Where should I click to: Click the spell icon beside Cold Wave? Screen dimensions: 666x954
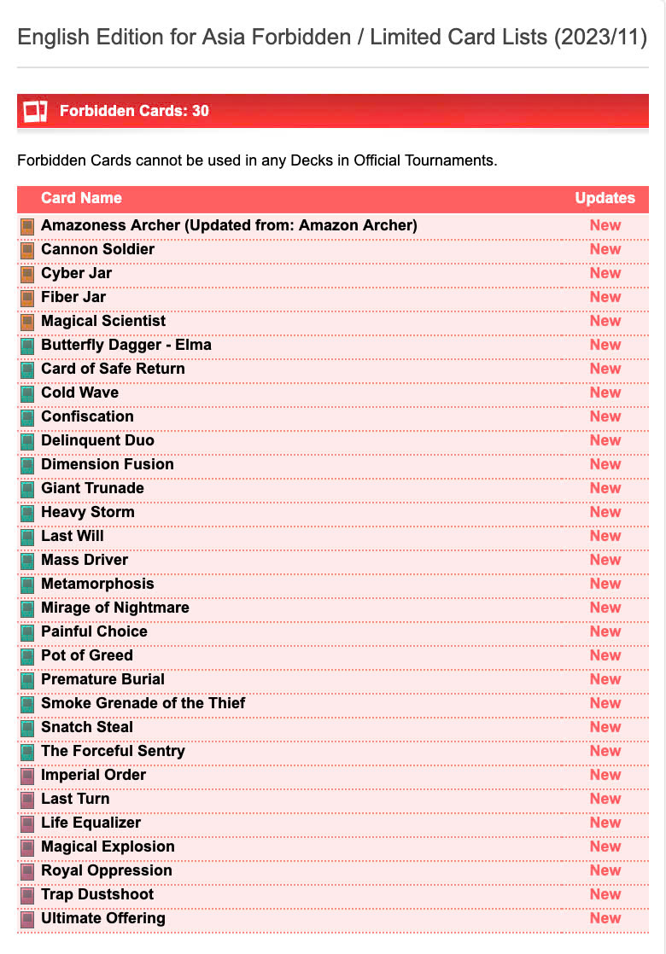click(x=27, y=393)
